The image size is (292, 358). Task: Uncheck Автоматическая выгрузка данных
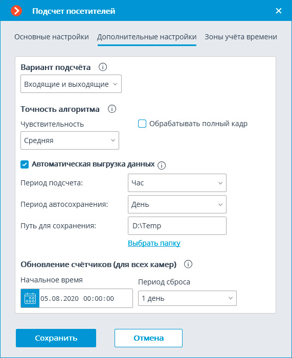[x=25, y=164]
